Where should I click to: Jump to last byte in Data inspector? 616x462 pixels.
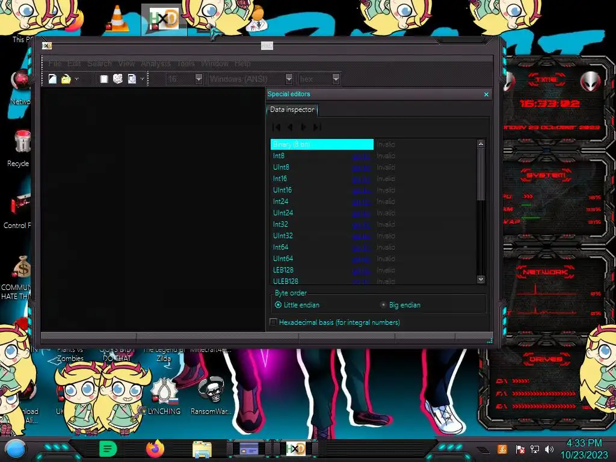(317, 127)
